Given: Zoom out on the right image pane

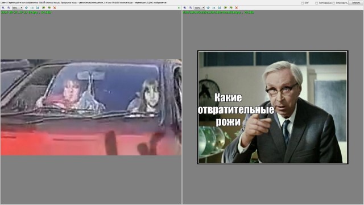Looking at the screenshot, I should pyautogui.click(x=191, y=7).
